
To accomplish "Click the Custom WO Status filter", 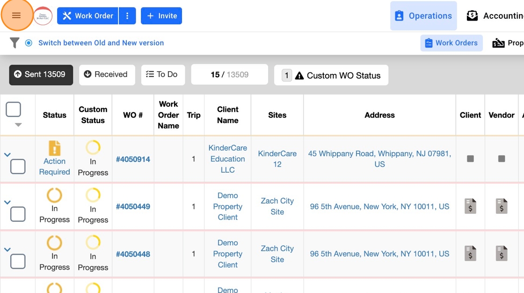I will pyautogui.click(x=331, y=75).
